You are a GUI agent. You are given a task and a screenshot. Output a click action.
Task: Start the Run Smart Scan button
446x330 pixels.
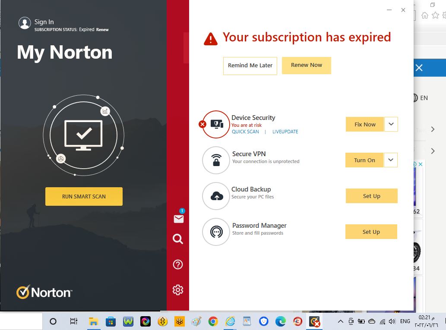(x=84, y=196)
